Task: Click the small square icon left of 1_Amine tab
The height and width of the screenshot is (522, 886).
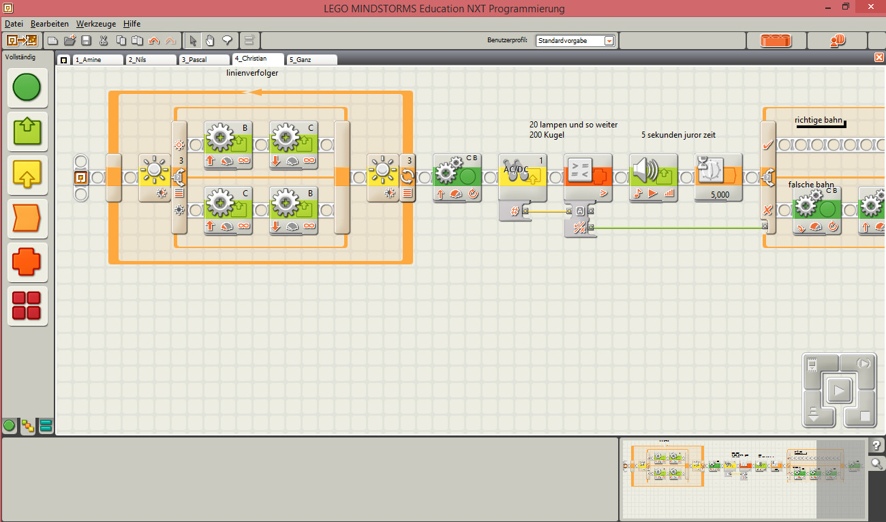Action: coord(64,60)
